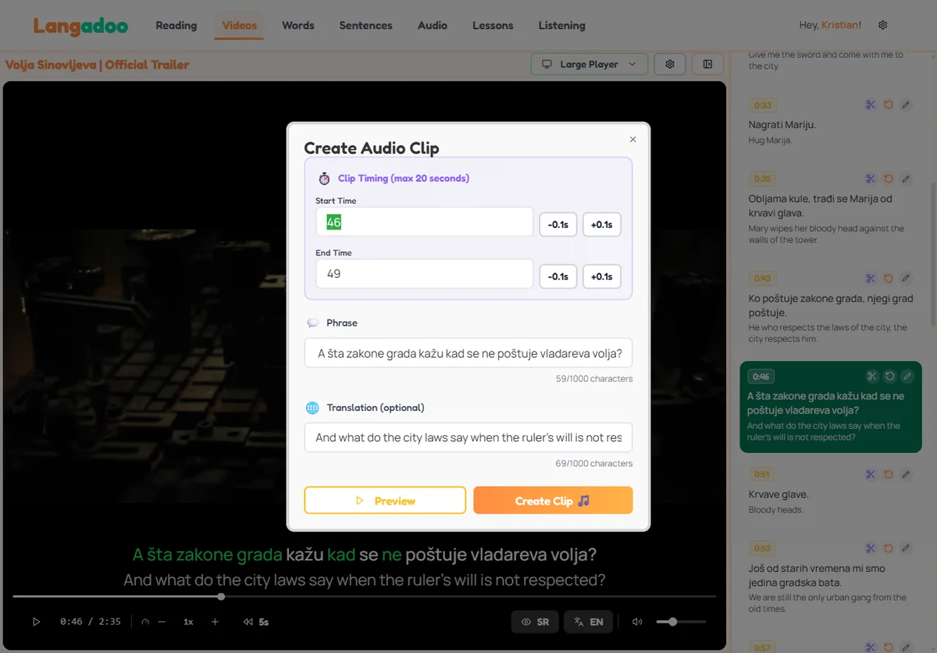
Task: Mute the video using the speaker icon
Action: (x=637, y=622)
